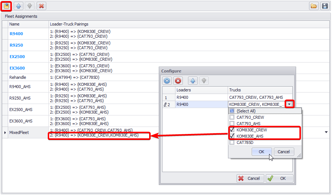Move fleet assignment up with arrow icon
The width and height of the screenshot is (332, 195).
[x=19, y=6]
